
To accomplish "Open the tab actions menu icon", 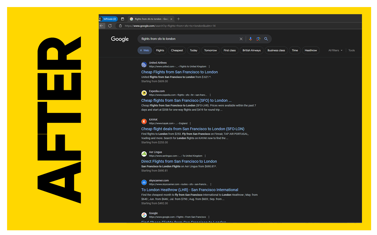I will (x=123, y=19).
